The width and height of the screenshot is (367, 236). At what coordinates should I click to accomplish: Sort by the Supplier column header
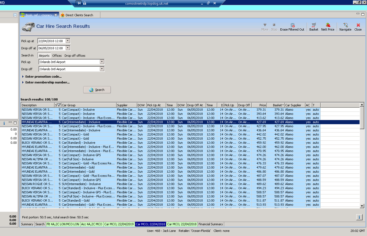click(x=127, y=105)
